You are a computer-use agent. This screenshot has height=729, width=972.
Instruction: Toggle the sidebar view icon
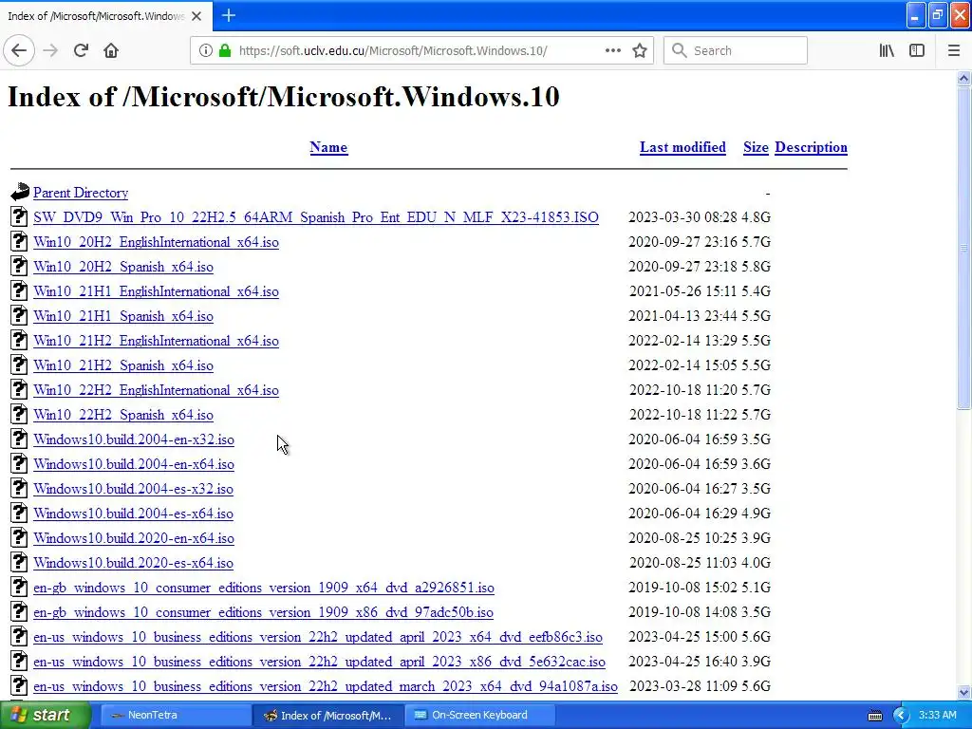917,51
